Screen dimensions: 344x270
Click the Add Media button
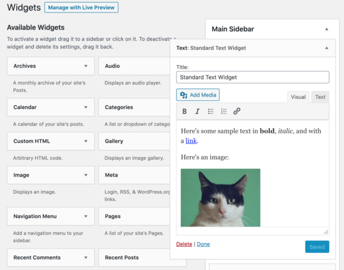point(198,95)
